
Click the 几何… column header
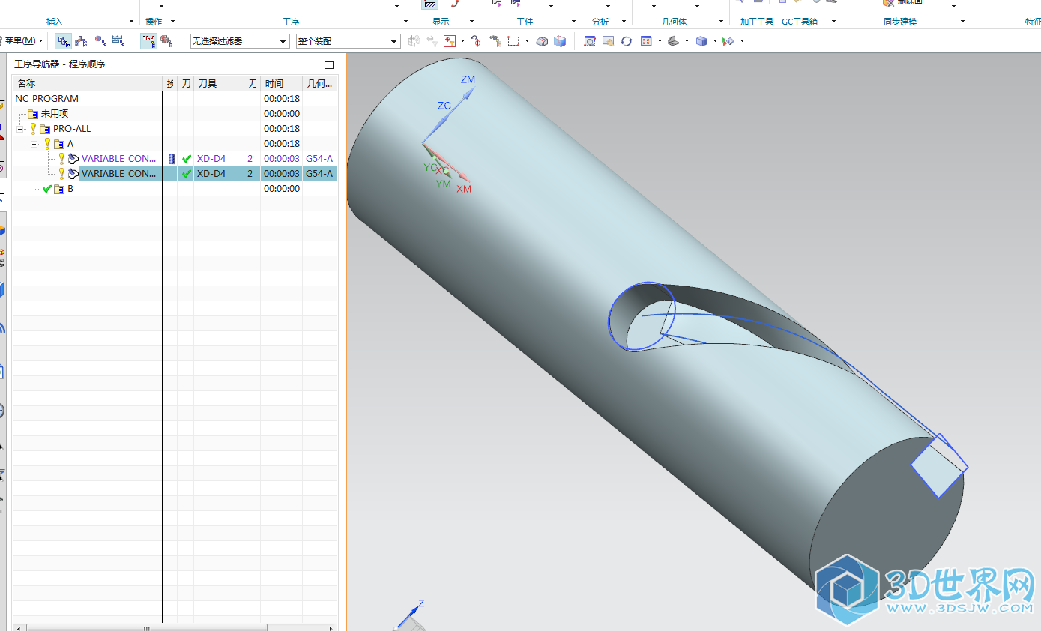pyautogui.click(x=319, y=84)
